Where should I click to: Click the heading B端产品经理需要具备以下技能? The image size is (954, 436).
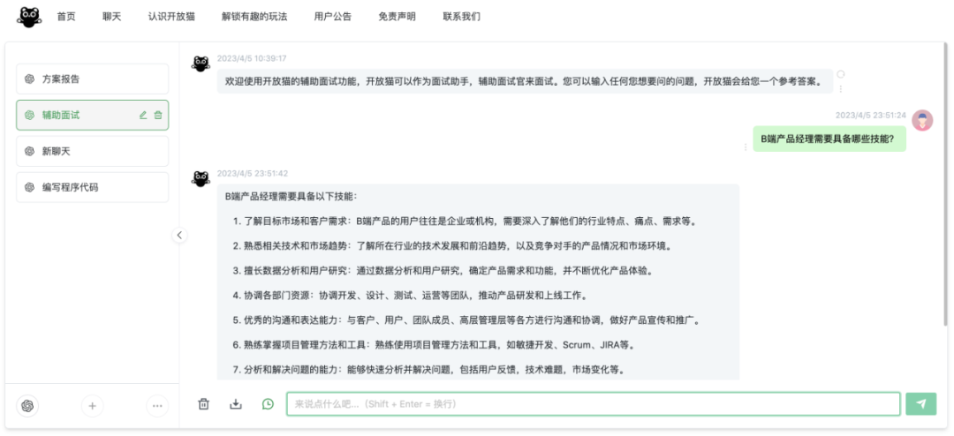coord(291,197)
